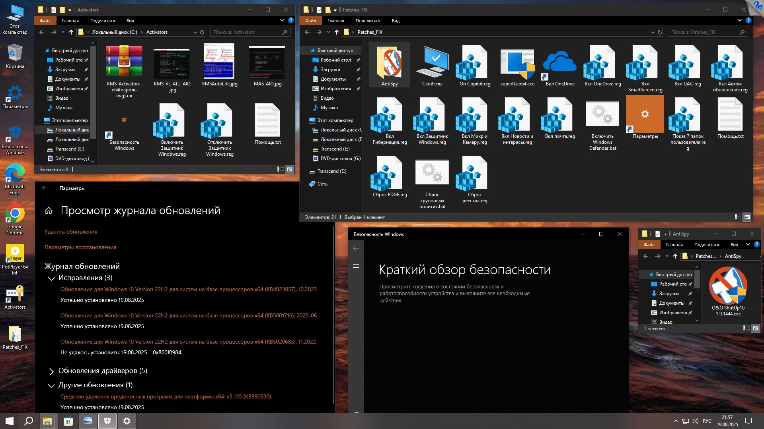This screenshot has width=764, height=429.
Task: Click the hamburger menu in Windows Security
Action: [356, 266]
